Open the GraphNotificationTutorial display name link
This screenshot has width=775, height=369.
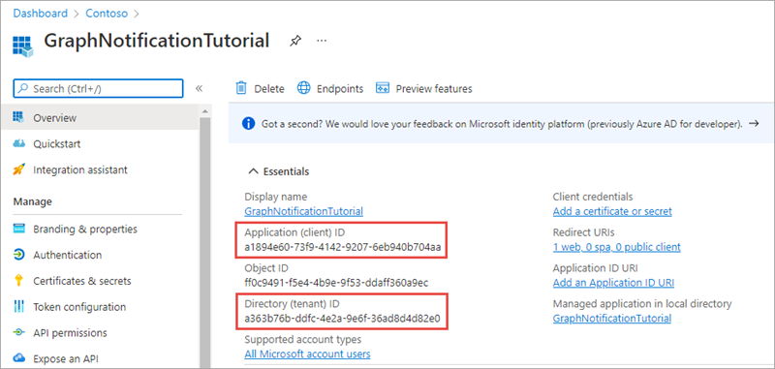303,211
